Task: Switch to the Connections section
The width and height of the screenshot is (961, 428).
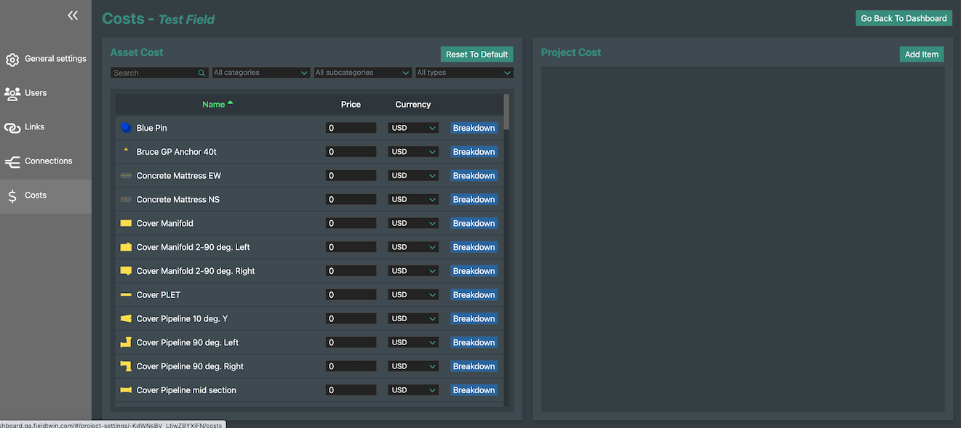Action: (x=48, y=161)
